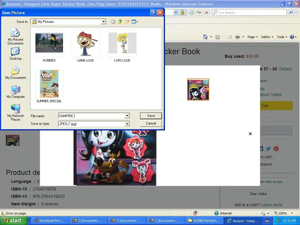300x225 pixels.
Task: Click the Internet security zone indicator
Action: click(223, 213)
